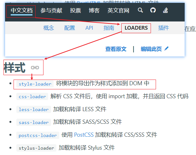The height and width of the screenshot is (155, 196).
Task: Open the Stack Overflow icon
Action: 165,10
